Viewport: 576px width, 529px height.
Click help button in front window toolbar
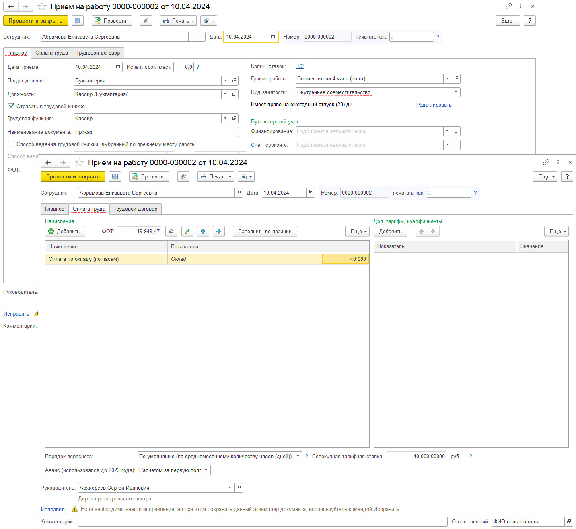(x=567, y=176)
